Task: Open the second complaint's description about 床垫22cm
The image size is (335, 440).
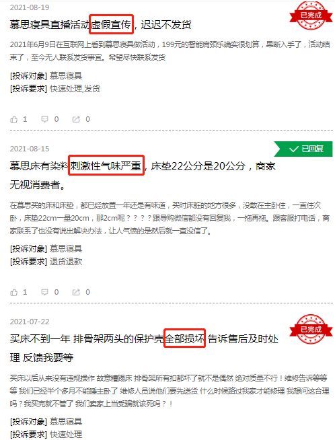Action: tap(170, 218)
